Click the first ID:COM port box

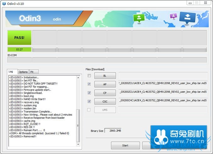(x=19, y=60)
